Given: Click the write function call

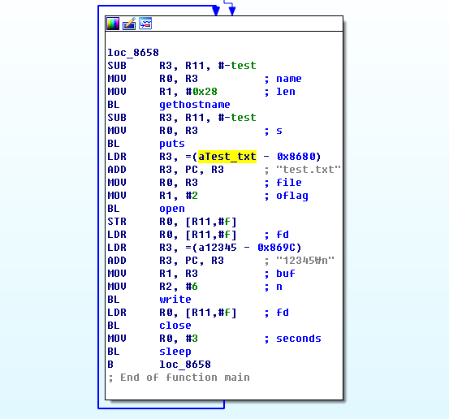Looking at the screenshot, I should click(x=175, y=300).
